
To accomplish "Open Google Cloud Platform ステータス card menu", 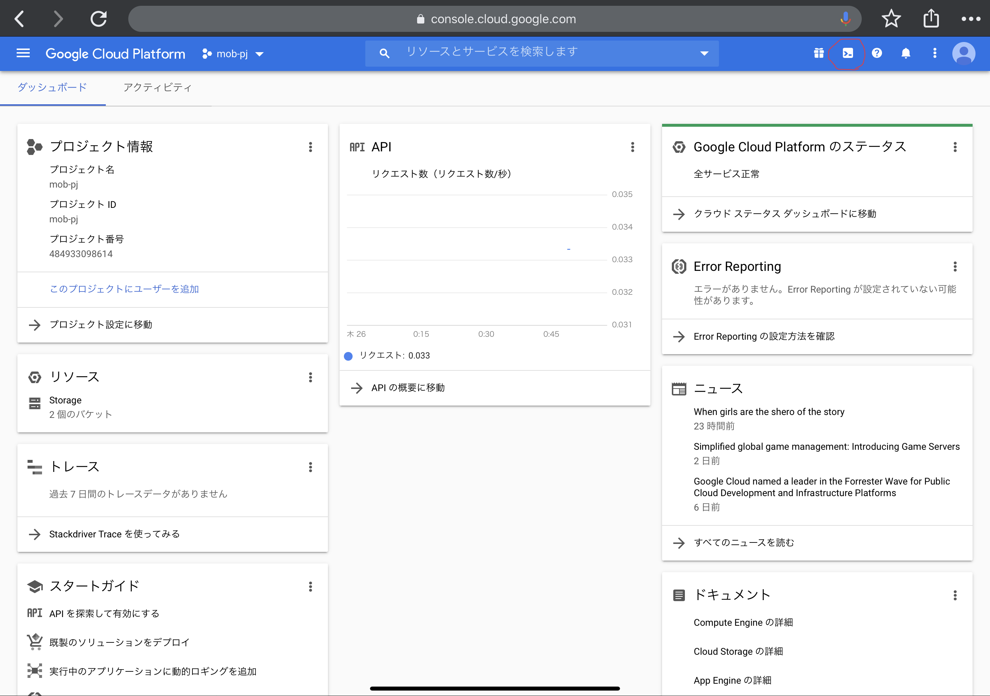I will [955, 147].
